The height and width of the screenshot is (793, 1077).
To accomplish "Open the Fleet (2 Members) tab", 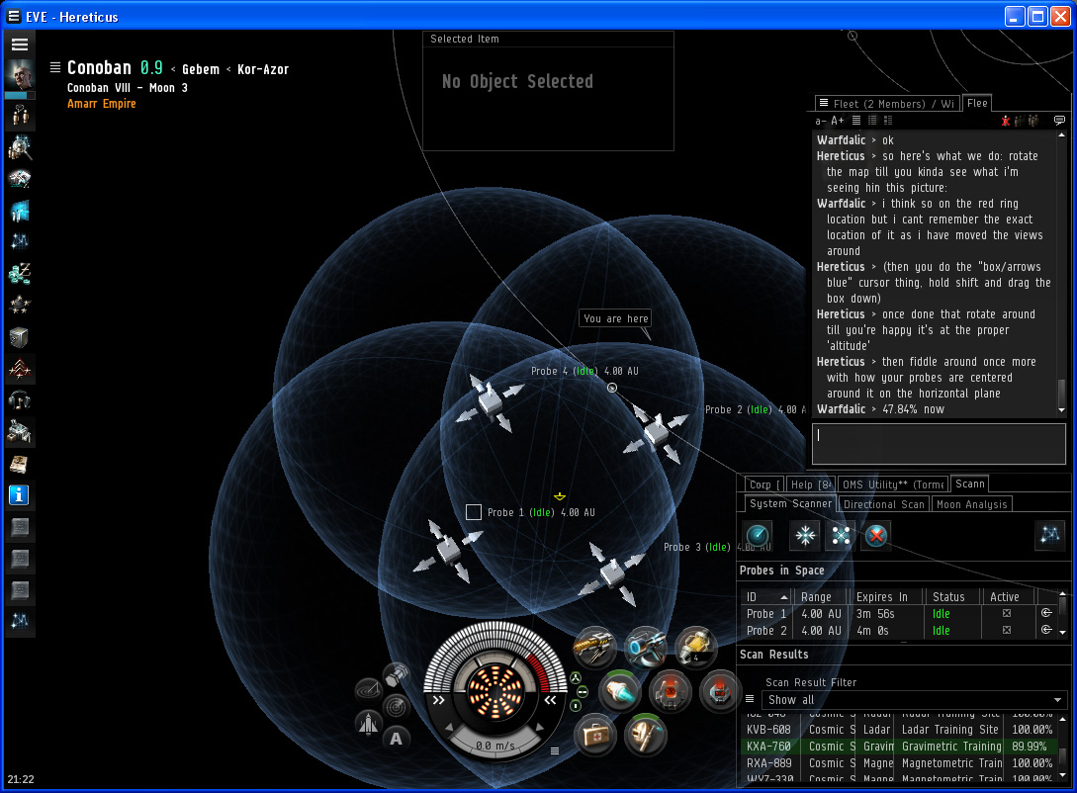I will point(887,104).
